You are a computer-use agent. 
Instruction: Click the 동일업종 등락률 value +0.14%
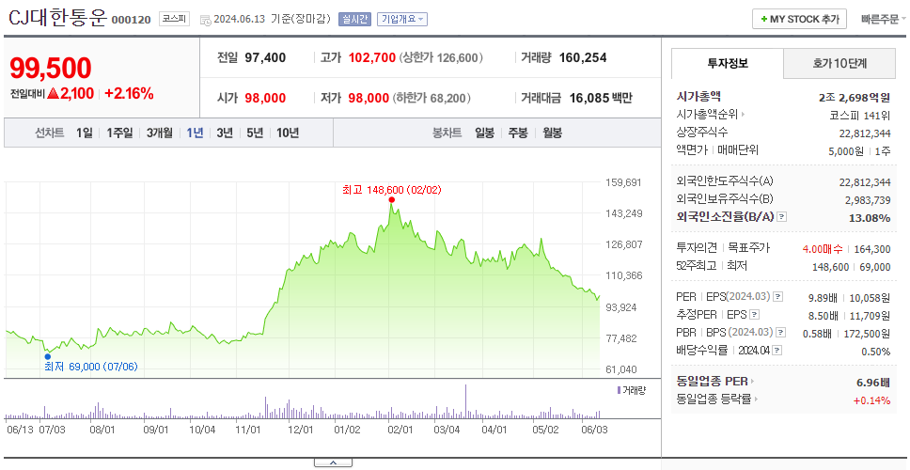pos(871,399)
